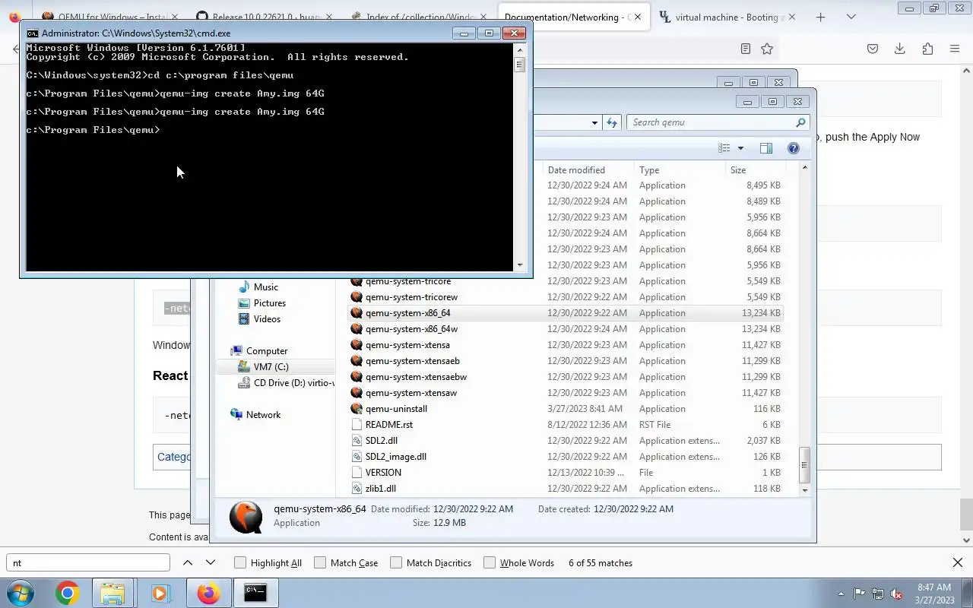Sort by Type column header
The image size is (973, 608).
point(649,170)
